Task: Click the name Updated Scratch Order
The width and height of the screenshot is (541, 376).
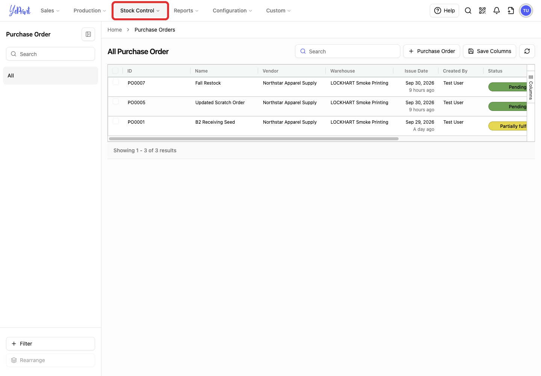Action: click(x=220, y=103)
